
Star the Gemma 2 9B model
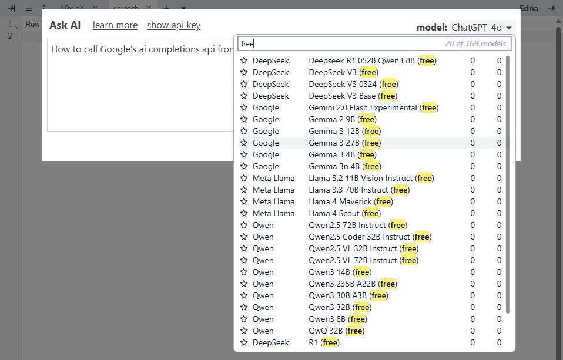(x=244, y=120)
